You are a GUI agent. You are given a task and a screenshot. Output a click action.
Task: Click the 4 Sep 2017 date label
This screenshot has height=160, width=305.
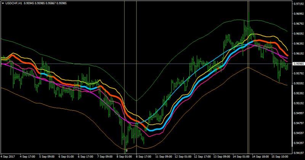8,157
